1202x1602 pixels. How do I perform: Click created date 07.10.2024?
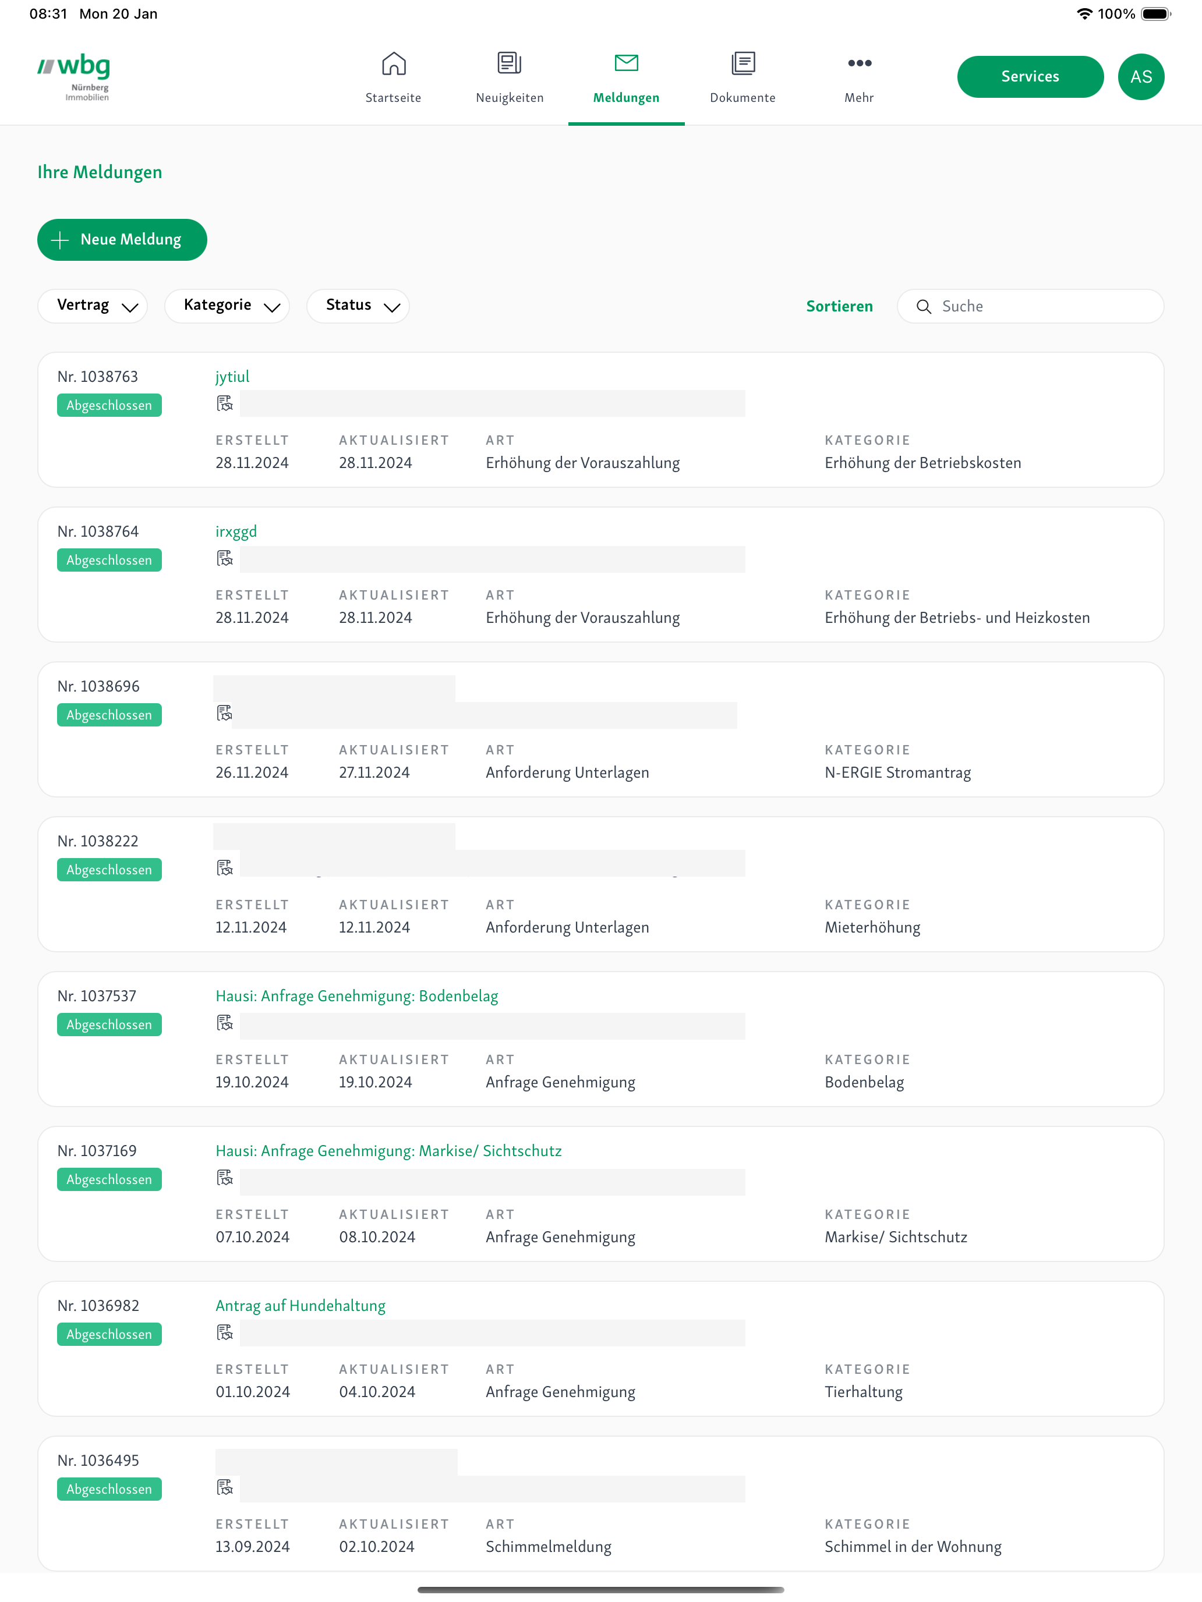(252, 1238)
